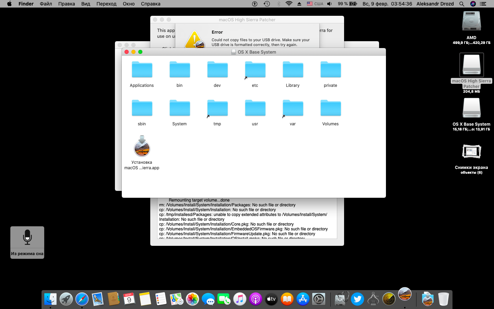Open Finder from the Dock

(x=50, y=299)
